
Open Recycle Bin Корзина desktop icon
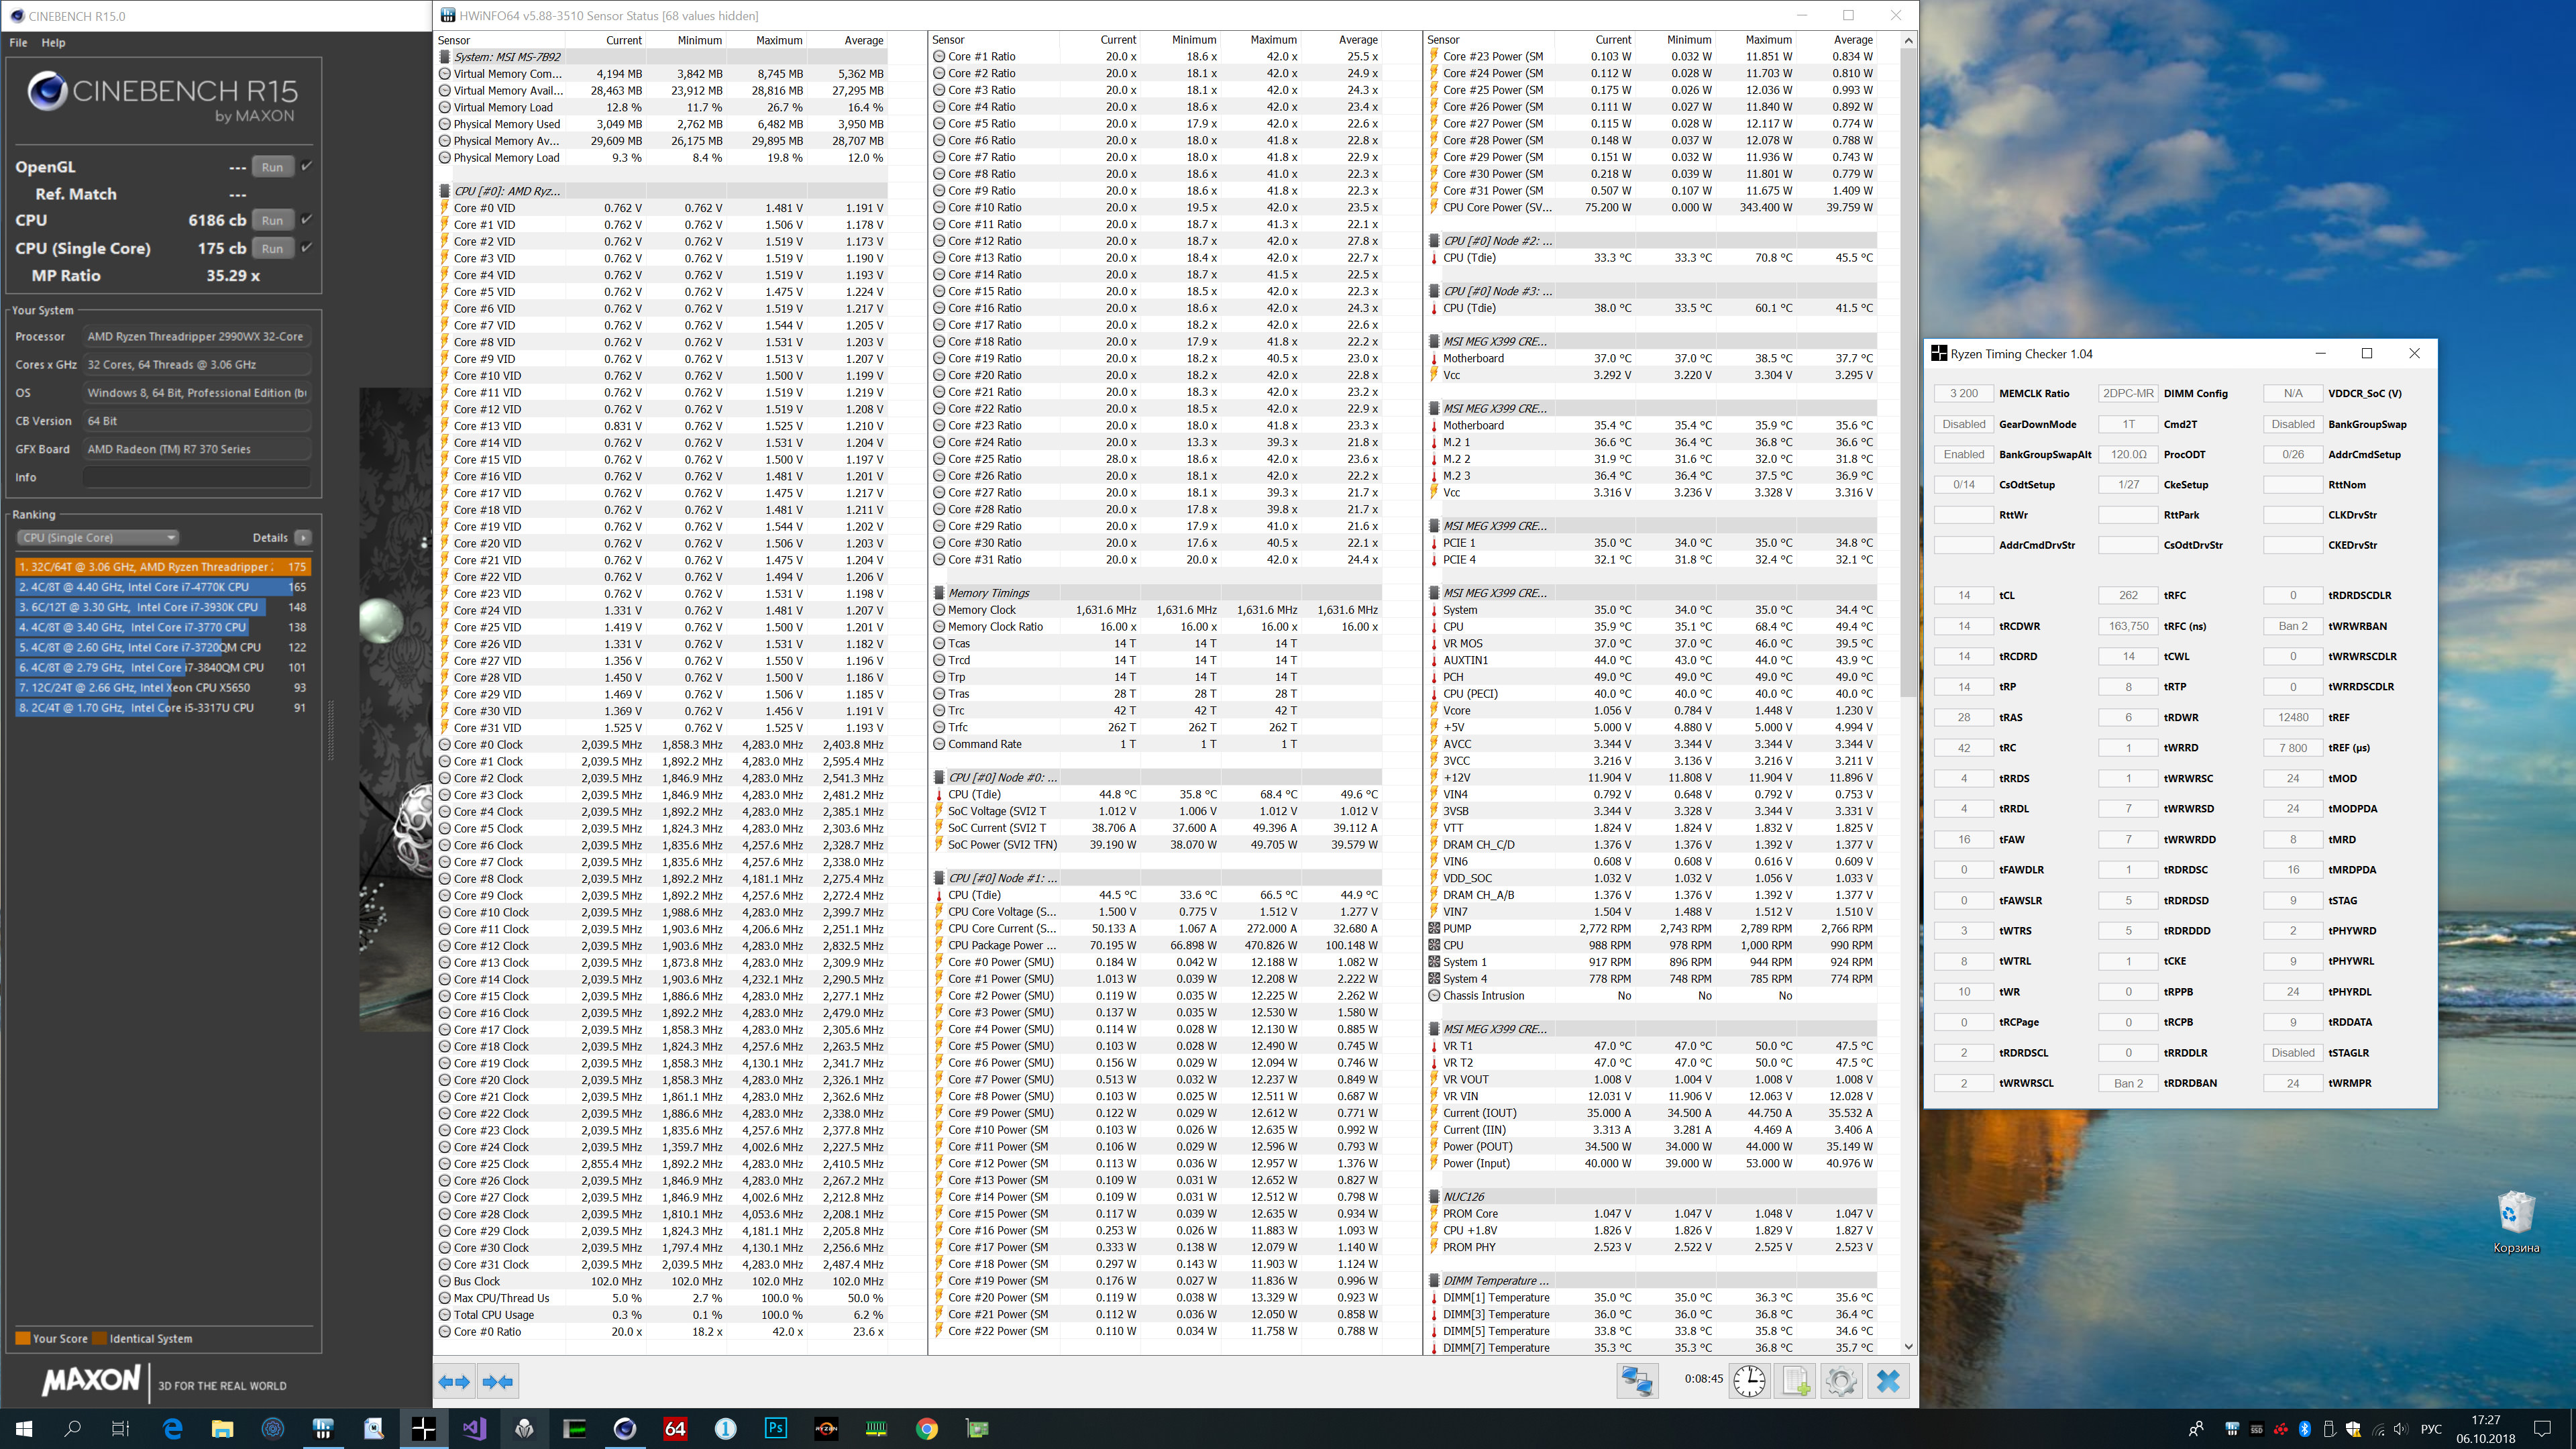[x=2515, y=1222]
